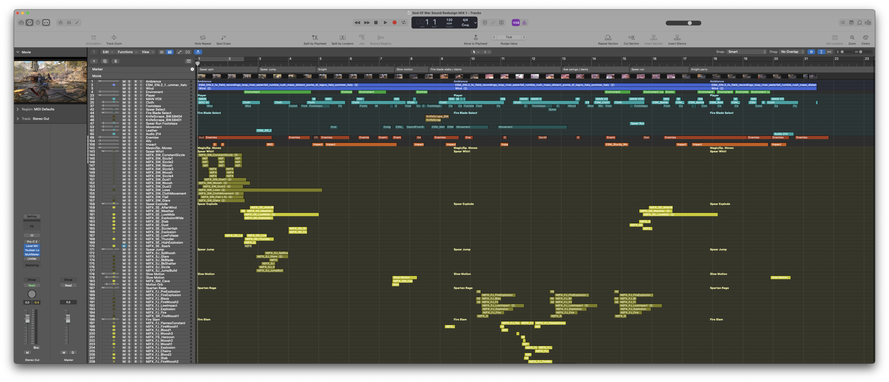Toggle the global track Solo S button
The width and height of the screenshot is (889, 382).
point(116,61)
